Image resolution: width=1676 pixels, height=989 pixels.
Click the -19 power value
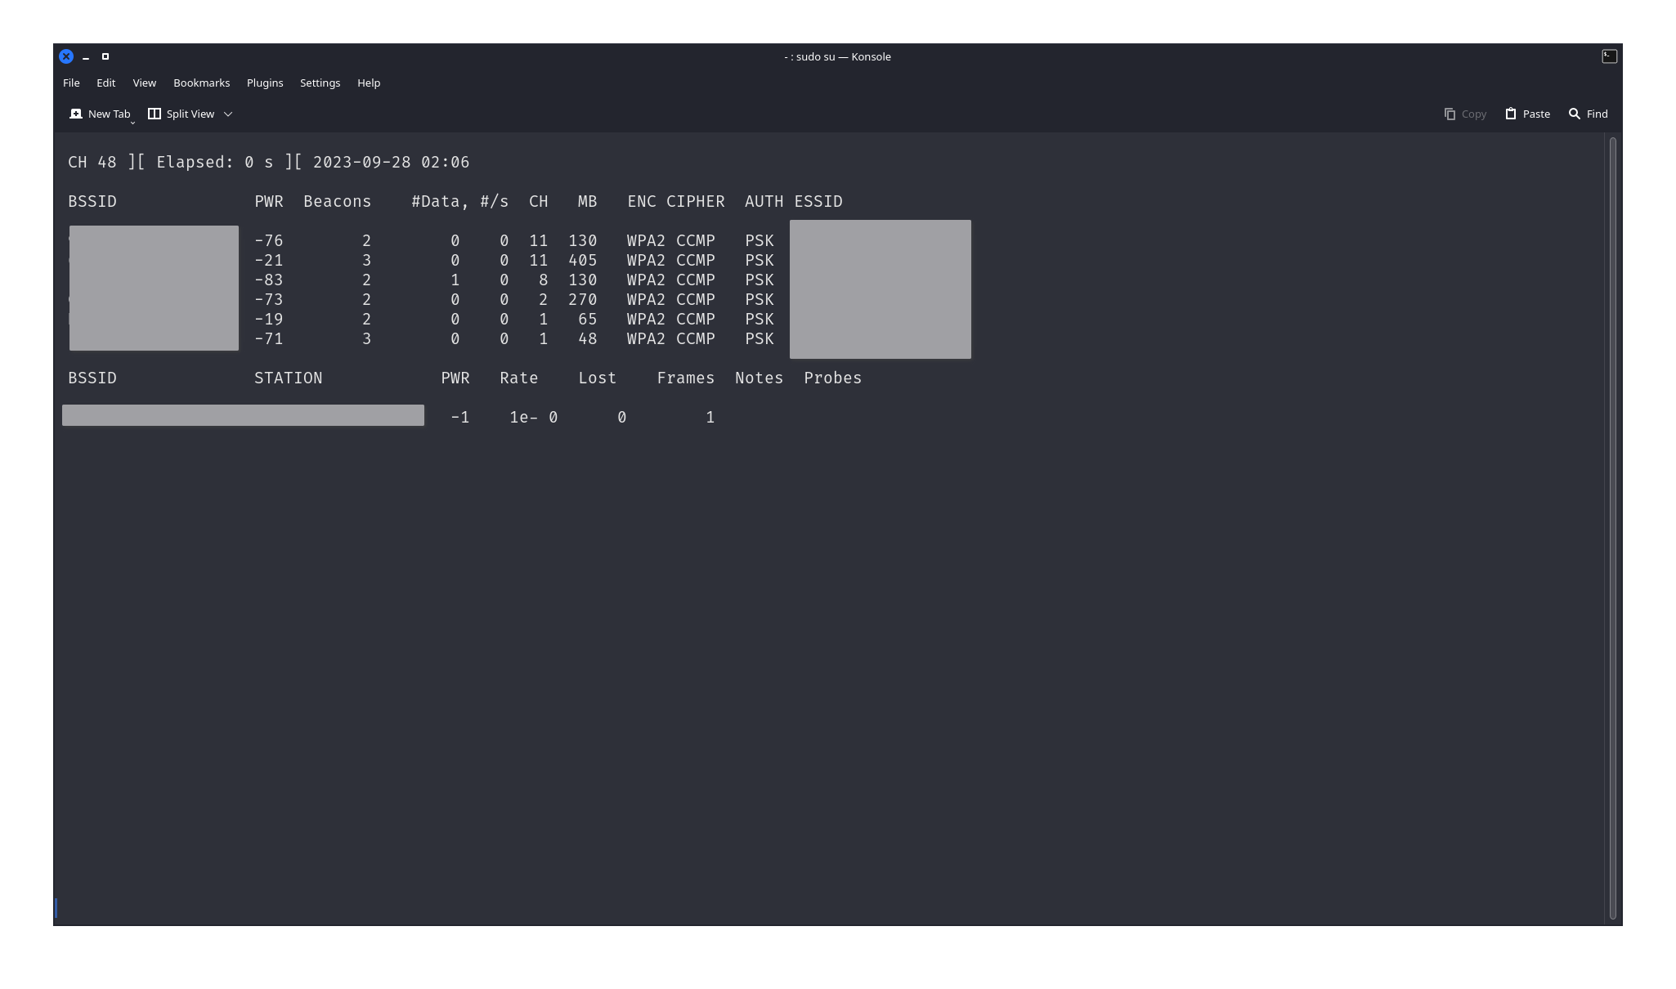coord(269,319)
